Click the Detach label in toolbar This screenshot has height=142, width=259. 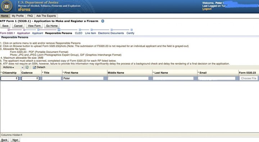click(x=41, y=67)
